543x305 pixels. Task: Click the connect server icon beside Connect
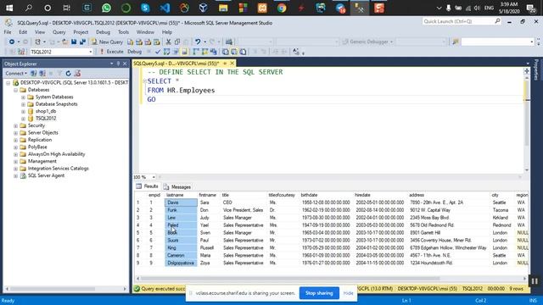34,74
